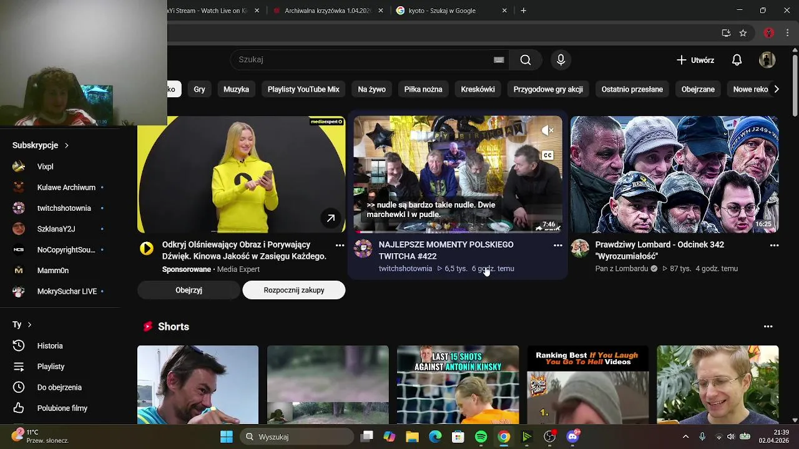Image resolution: width=799 pixels, height=449 pixels.
Task: Search with the magnifier button
Action: coord(526,60)
